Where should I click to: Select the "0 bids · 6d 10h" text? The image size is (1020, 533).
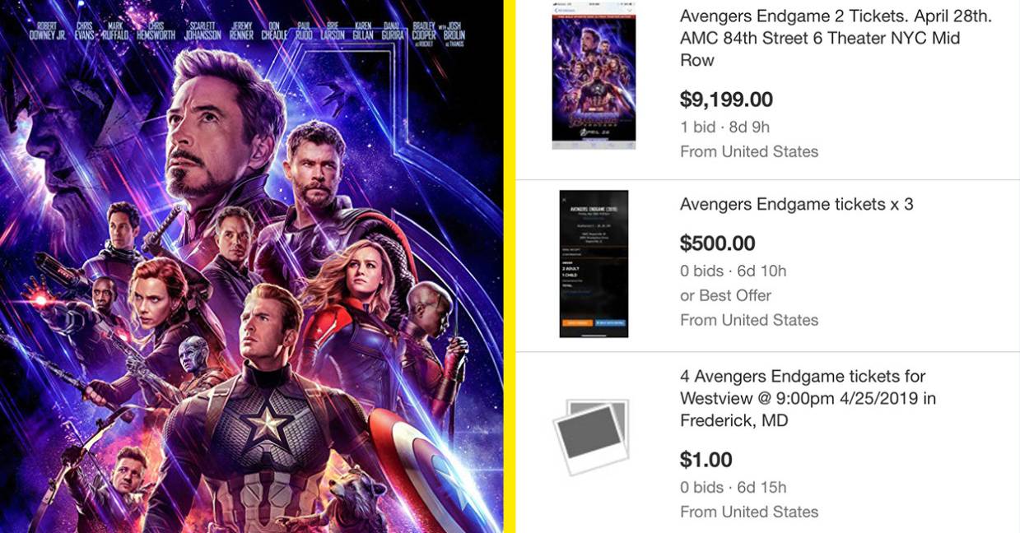point(733,271)
